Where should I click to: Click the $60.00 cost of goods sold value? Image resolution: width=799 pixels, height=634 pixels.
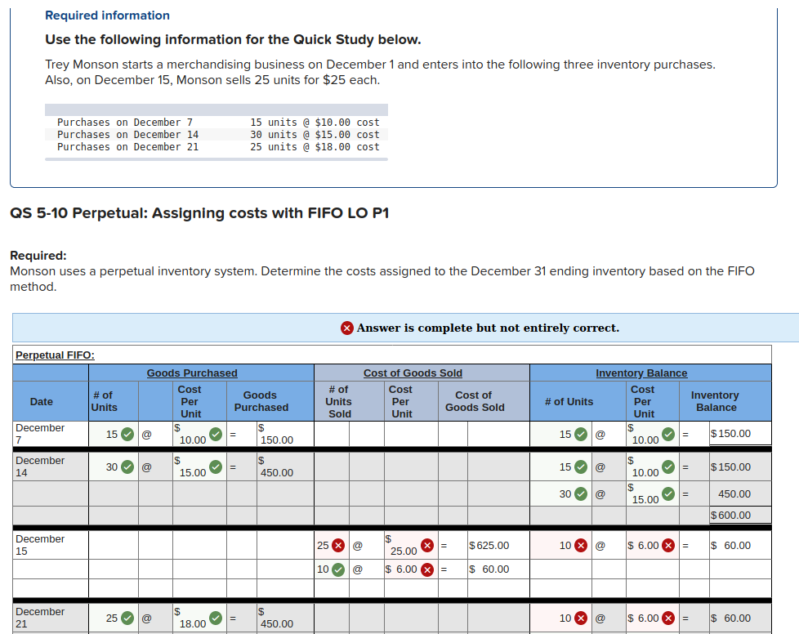[489, 569]
